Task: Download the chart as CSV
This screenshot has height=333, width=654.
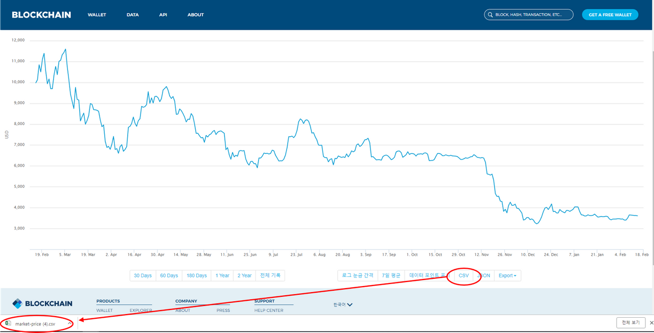Action: point(463,275)
